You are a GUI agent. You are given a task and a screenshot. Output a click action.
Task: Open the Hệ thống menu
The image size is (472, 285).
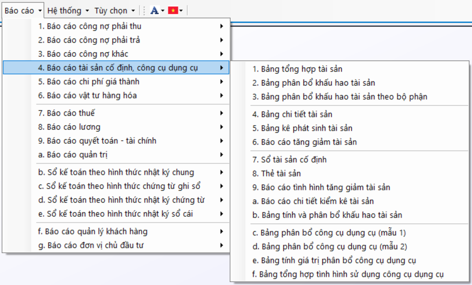point(68,10)
